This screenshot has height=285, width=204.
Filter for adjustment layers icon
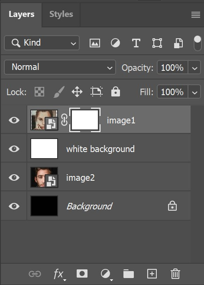pos(115,43)
